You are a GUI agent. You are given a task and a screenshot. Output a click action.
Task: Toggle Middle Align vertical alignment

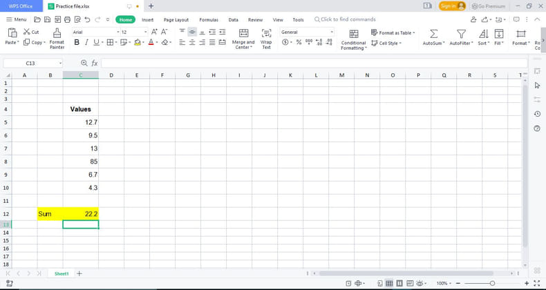192,32
